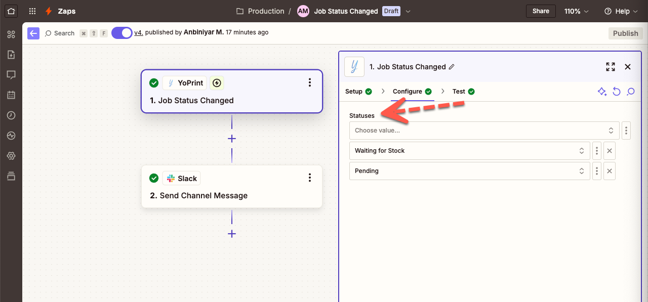Open the 110% zoom level dropdown
Viewport: 648px width, 302px height.
coord(577,11)
